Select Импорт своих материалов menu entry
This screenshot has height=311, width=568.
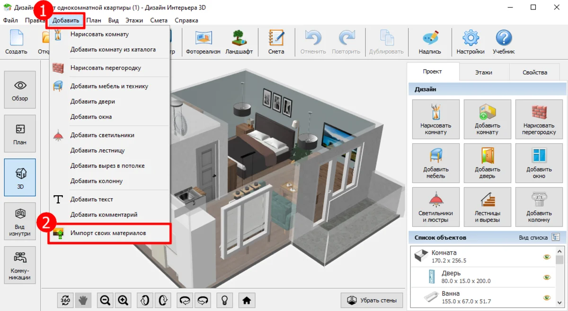point(108,233)
